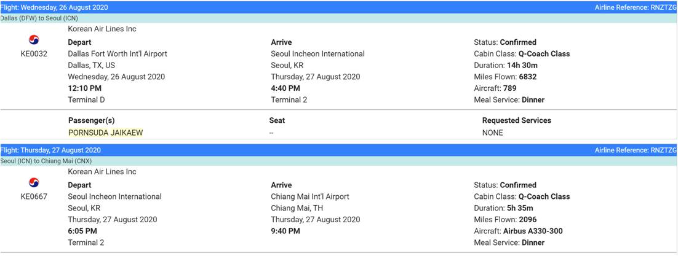This screenshot has width=678, height=256.
Task: Click the Dallas Fort Worth Int'l Airport text
Action: pos(118,54)
